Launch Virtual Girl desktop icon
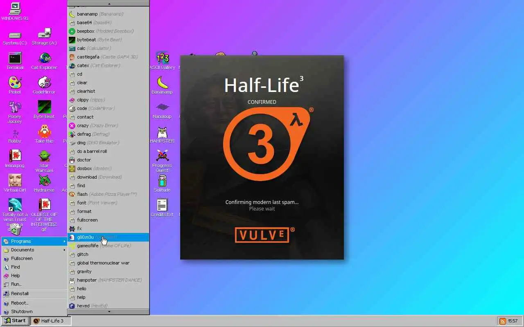Viewport: 524px width, 327px height. tap(15, 184)
